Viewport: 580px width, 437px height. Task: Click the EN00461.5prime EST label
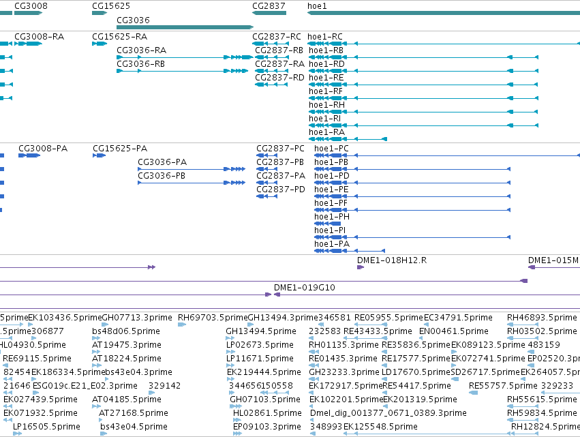[454, 331]
